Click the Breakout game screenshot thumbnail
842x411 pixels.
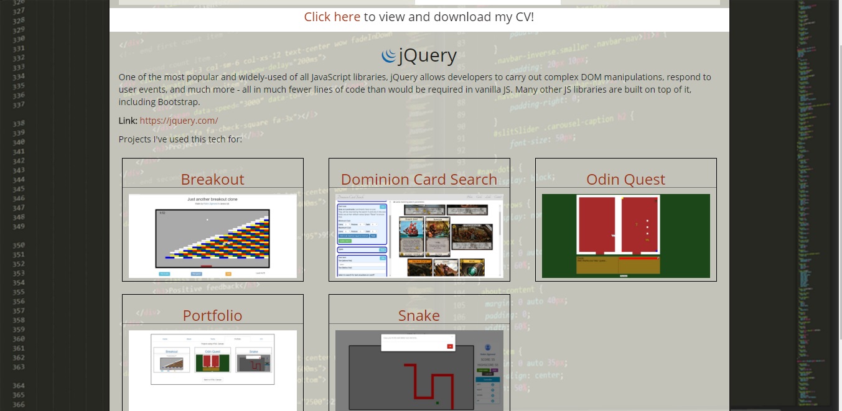coord(213,236)
